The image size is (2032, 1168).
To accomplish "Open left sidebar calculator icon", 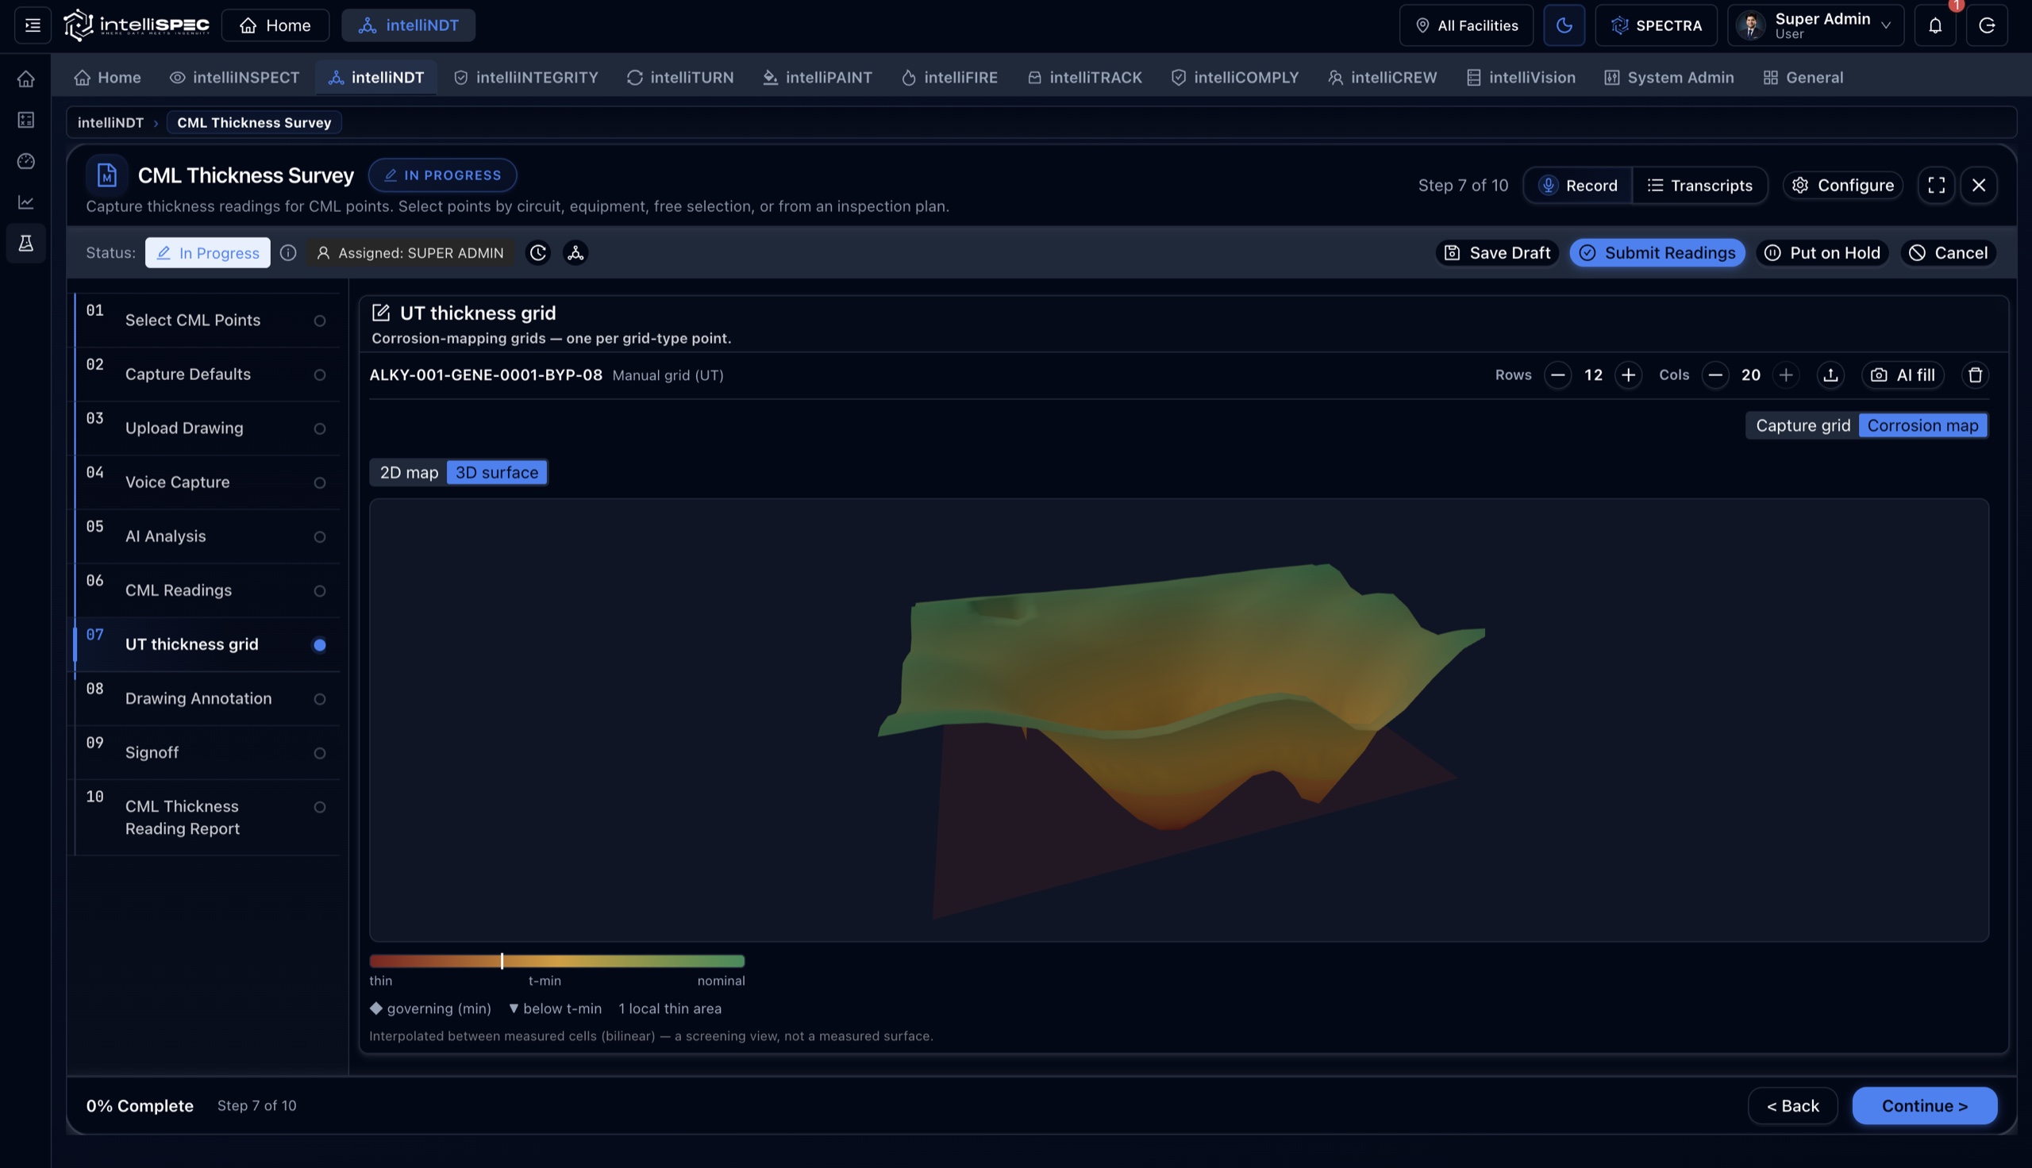I will tap(25, 120).
